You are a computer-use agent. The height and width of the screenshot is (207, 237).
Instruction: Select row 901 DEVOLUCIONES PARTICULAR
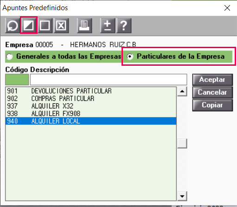pos(91,91)
